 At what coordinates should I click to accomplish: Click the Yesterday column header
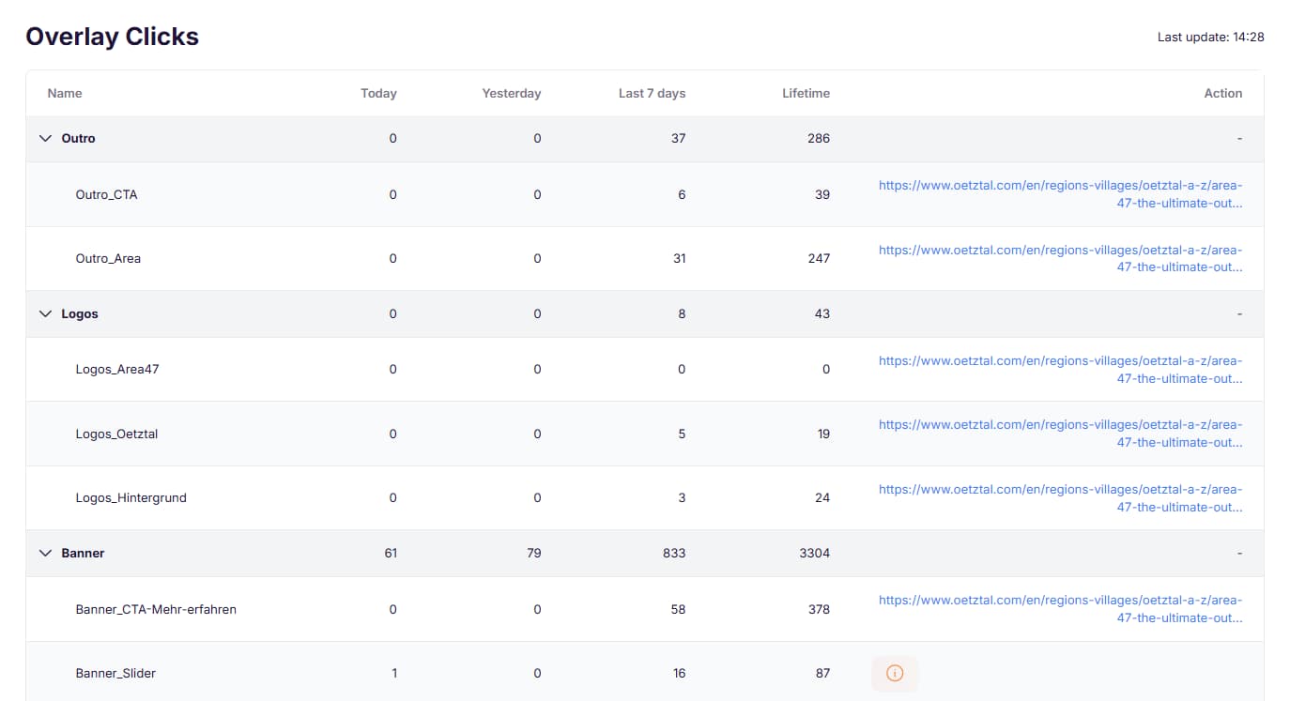click(512, 93)
